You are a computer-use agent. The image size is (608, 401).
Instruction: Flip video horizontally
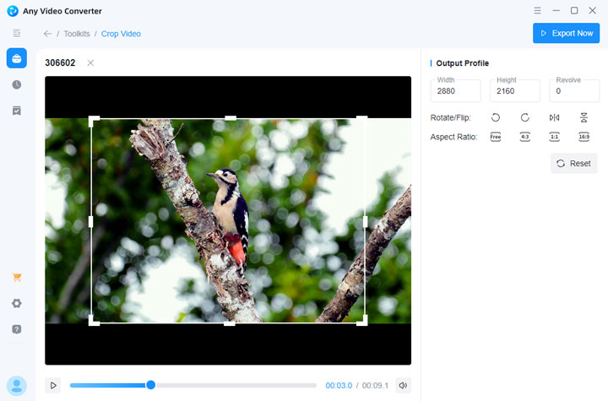click(x=555, y=117)
